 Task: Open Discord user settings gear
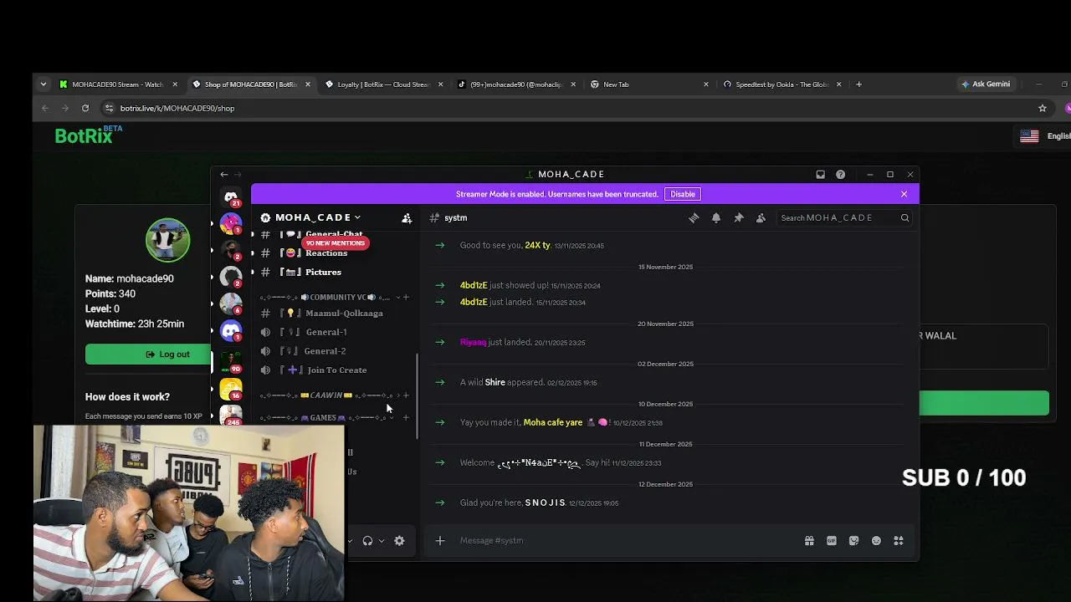click(399, 541)
